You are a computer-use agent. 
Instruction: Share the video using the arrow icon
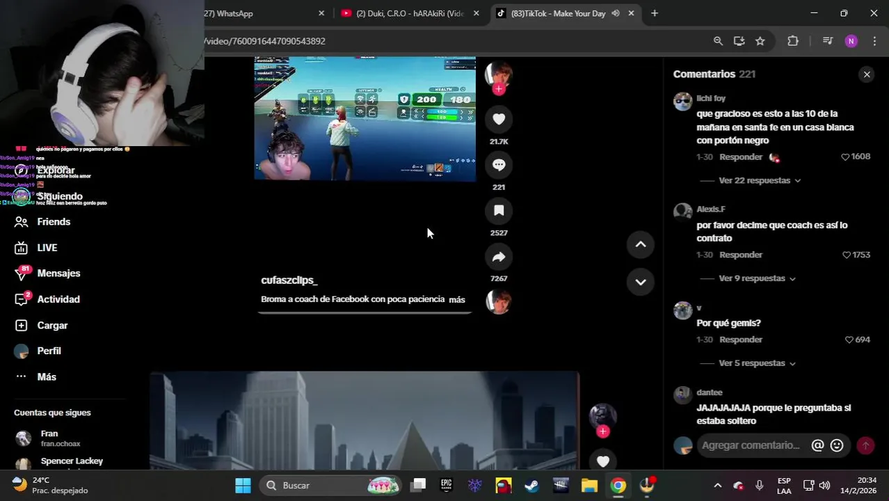(499, 257)
